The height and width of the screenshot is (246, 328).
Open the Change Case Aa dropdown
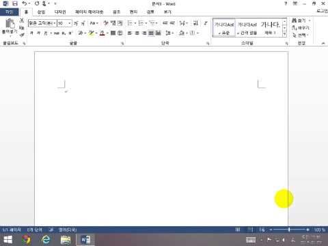[94, 23]
